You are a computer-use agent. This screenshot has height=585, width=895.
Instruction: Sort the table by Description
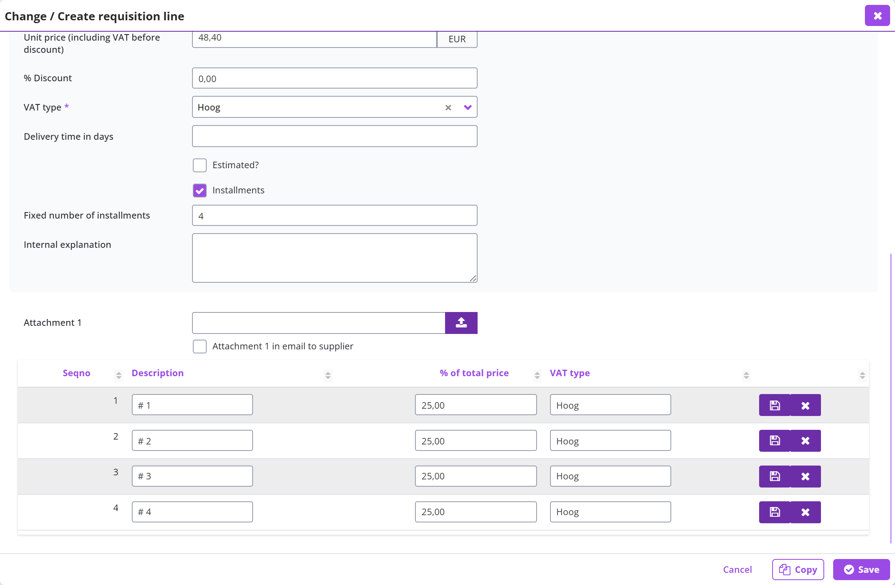(x=328, y=375)
